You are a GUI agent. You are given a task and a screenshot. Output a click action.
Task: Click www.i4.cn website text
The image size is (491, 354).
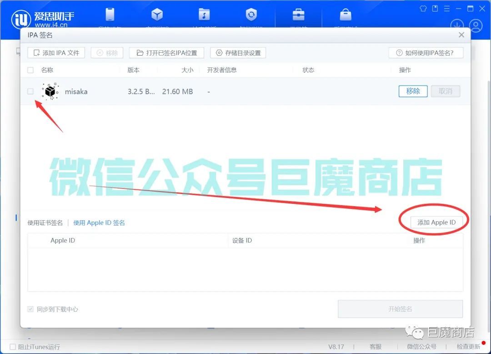(51, 25)
